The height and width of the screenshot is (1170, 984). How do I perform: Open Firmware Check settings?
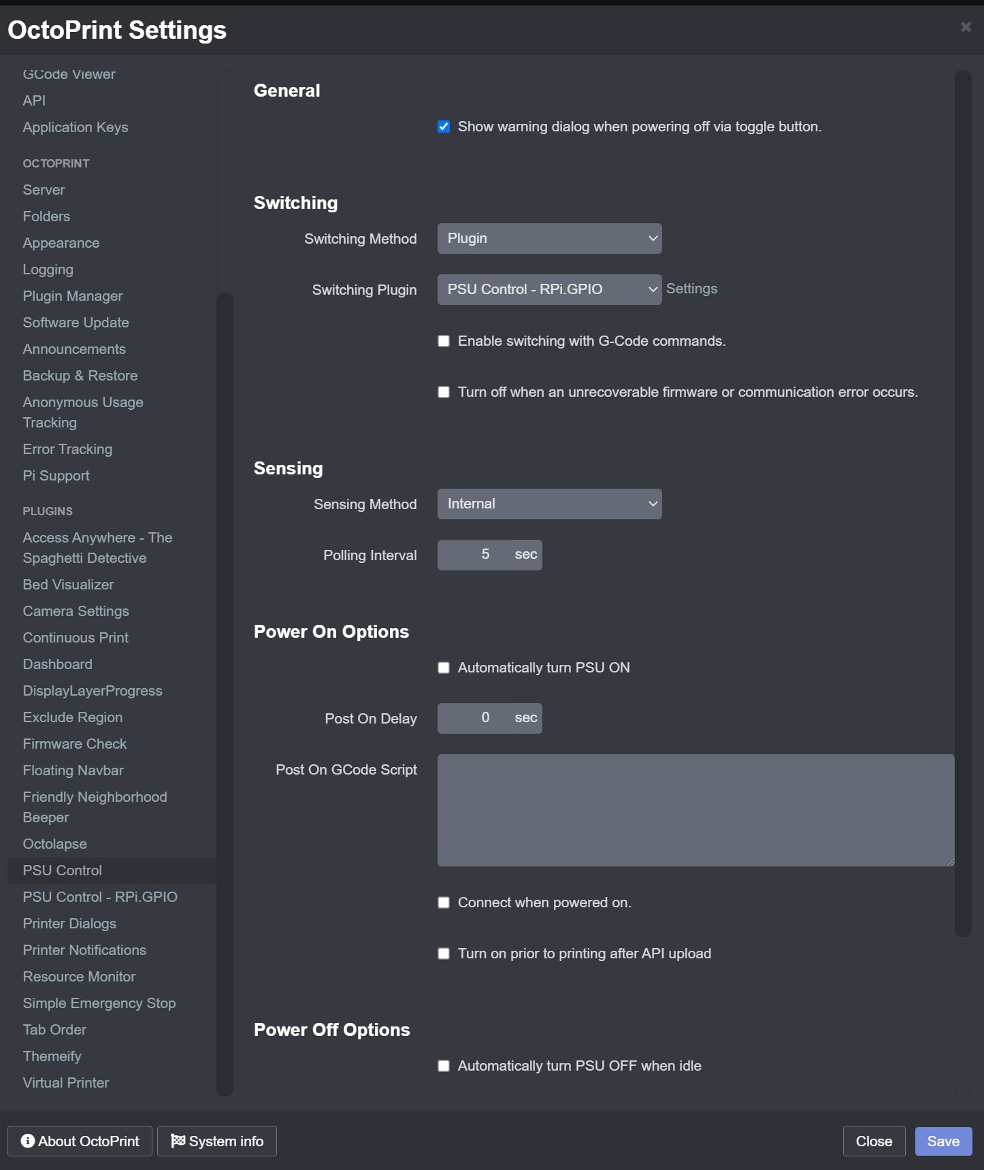(75, 744)
